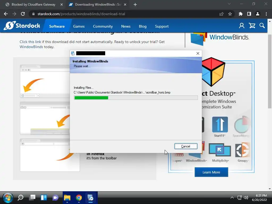Image resolution: width=272 pixels, height=204 pixels.
Task: Open the News navigation item
Action: [126, 26]
